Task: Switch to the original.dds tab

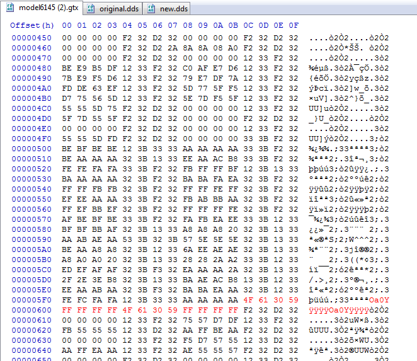Action: pos(113,9)
